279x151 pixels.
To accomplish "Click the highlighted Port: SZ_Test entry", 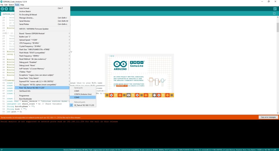I will tap(42, 88).
